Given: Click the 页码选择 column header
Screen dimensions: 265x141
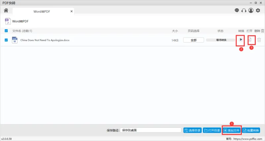Looking at the screenshot, I should pyautogui.click(x=193, y=31).
